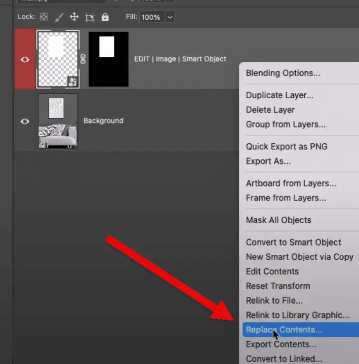Select the Background layer thumbnail
The width and height of the screenshot is (359, 364).
[x=58, y=121]
